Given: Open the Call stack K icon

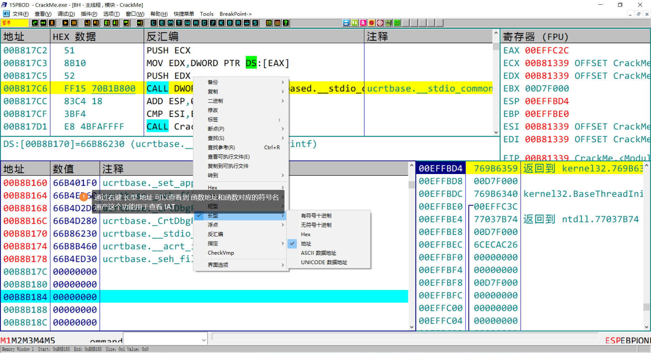Looking at the screenshot, I should 221,23.
